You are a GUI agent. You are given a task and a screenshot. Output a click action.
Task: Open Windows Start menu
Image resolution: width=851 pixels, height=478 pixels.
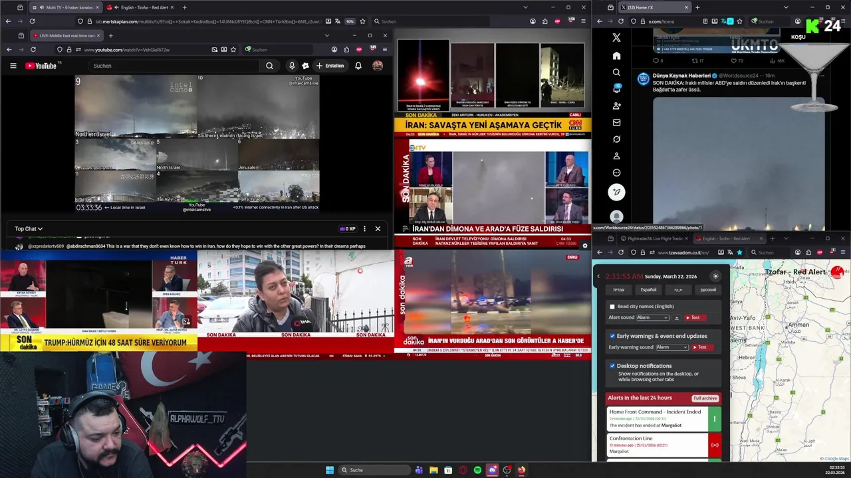click(x=330, y=470)
